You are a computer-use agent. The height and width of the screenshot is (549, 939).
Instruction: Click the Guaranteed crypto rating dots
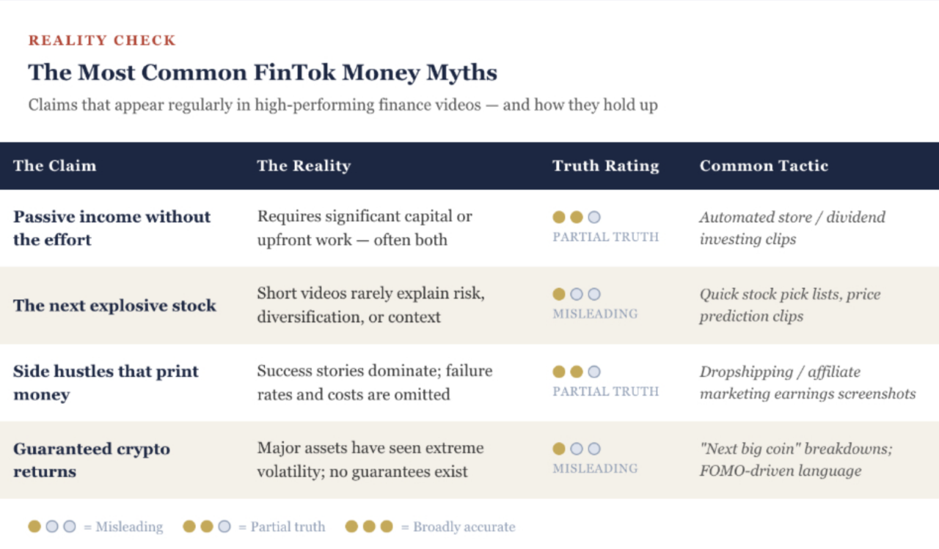click(577, 449)
